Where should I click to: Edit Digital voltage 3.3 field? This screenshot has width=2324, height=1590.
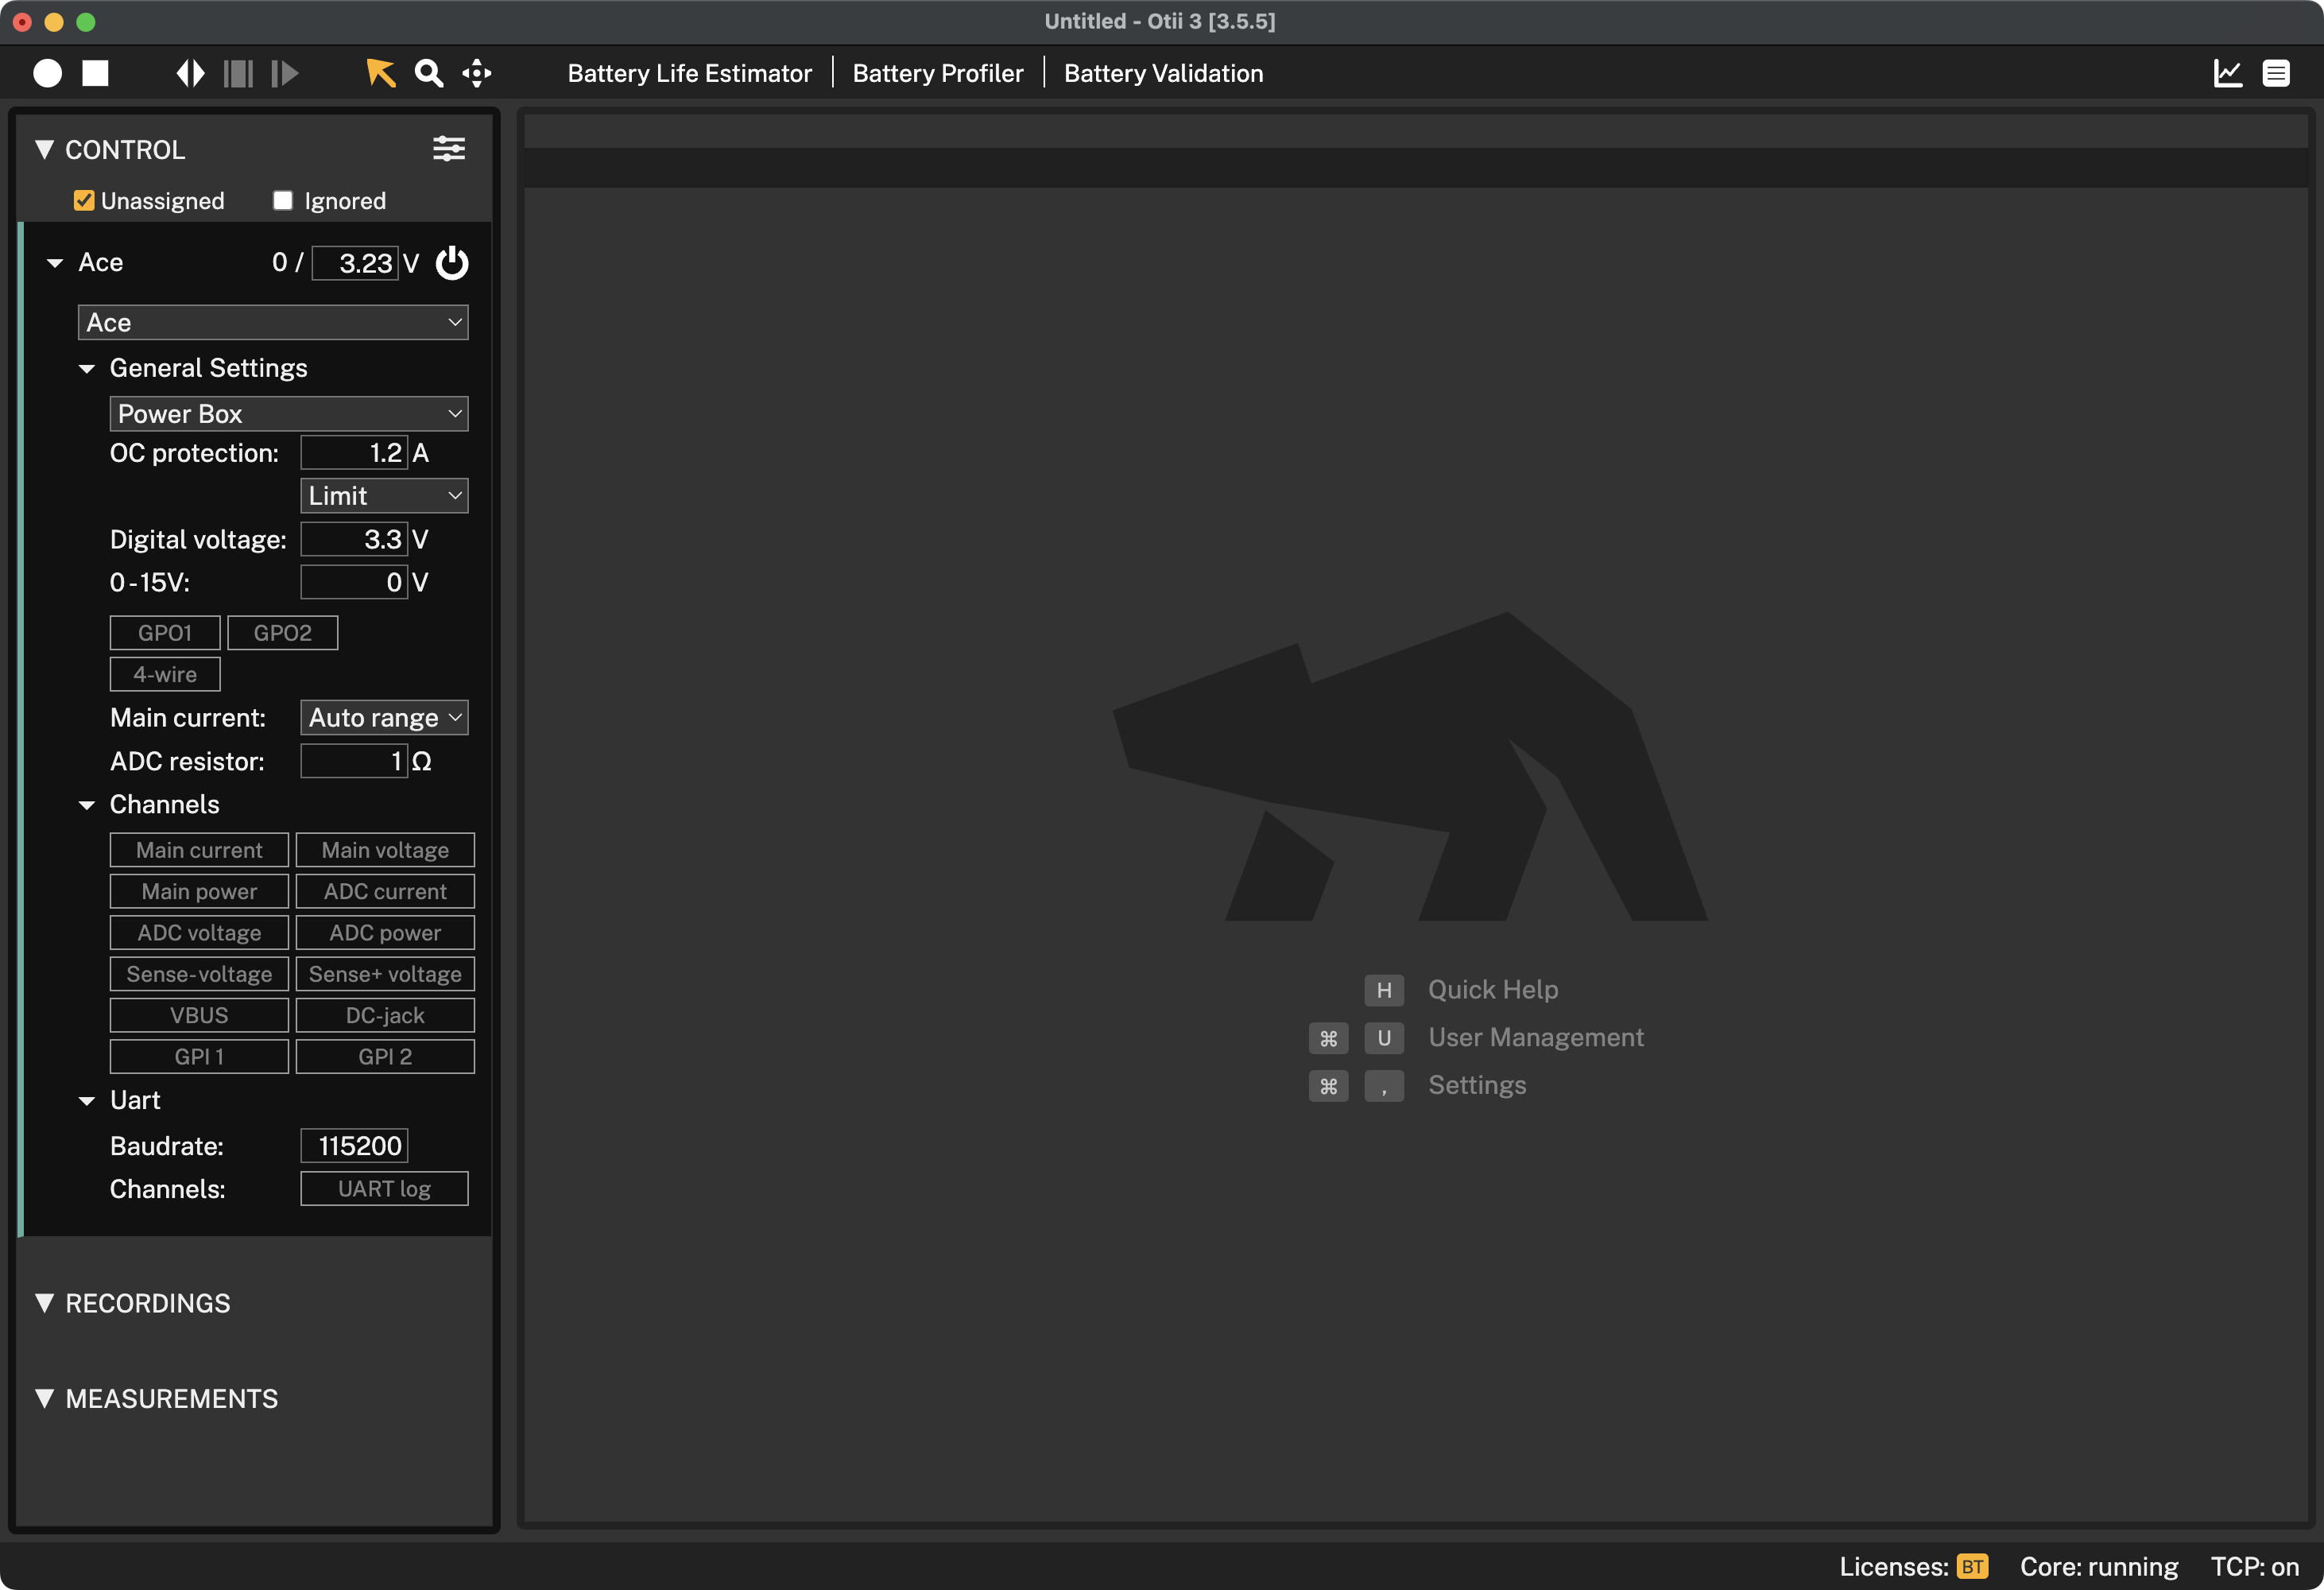point(354,540)
